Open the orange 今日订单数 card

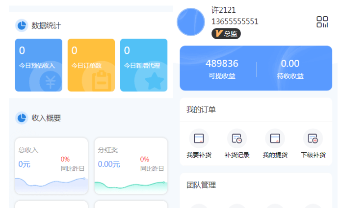coord(91,65)
